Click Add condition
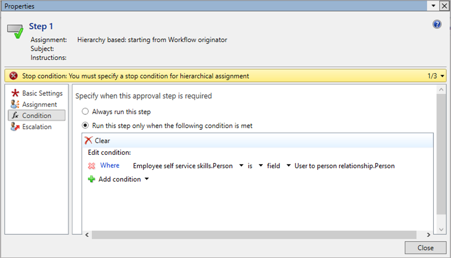Viewport: 451px width, 258px height. point(120,179)
